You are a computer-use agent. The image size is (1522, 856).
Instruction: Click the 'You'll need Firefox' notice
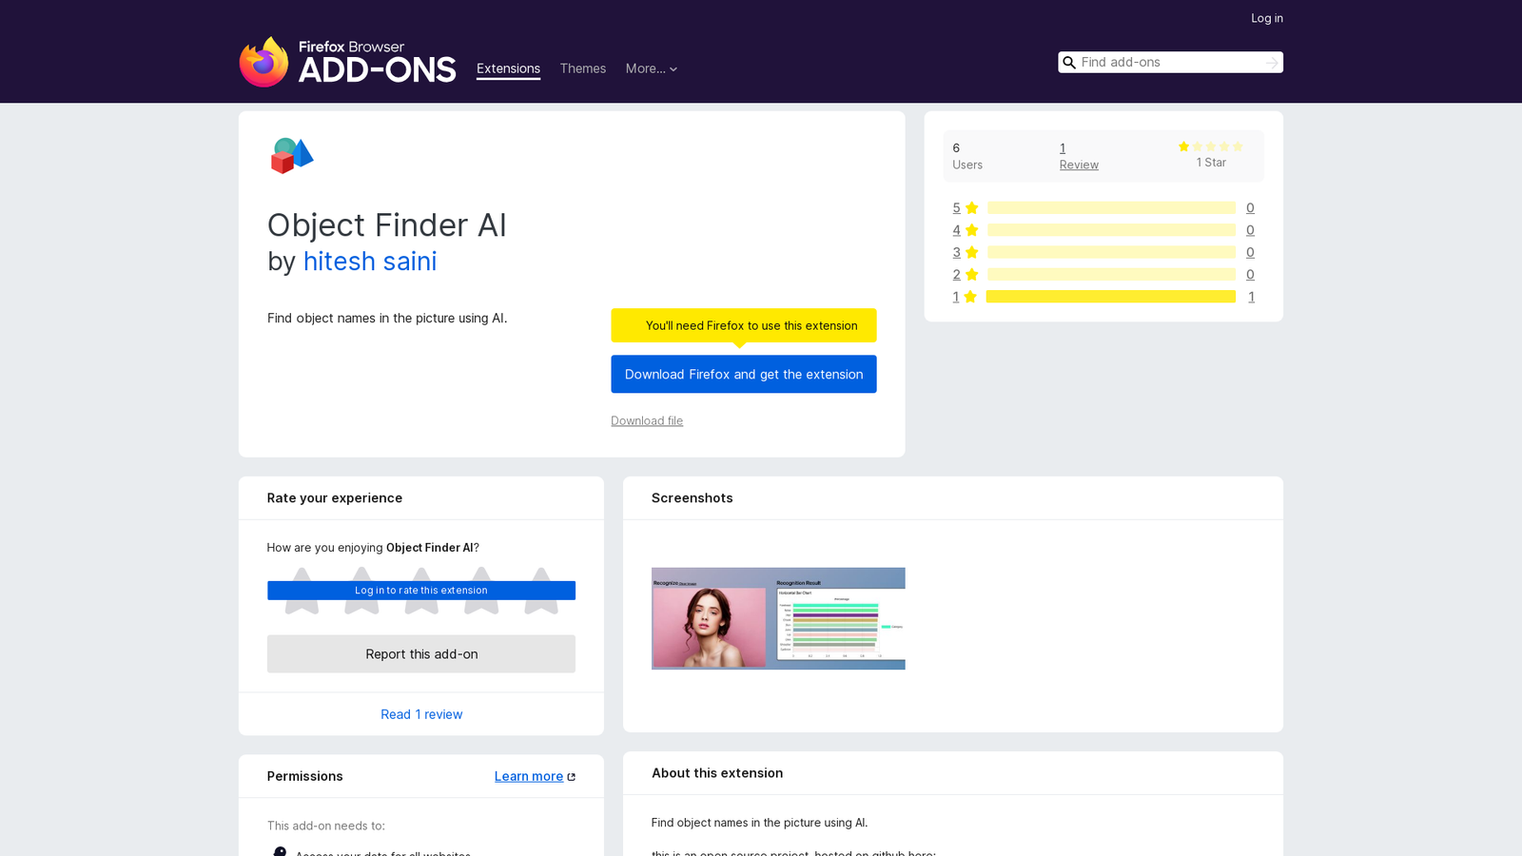[x=744, y=325]
